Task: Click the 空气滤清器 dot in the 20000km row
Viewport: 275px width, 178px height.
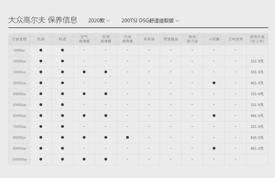Action: pos(84,72)
